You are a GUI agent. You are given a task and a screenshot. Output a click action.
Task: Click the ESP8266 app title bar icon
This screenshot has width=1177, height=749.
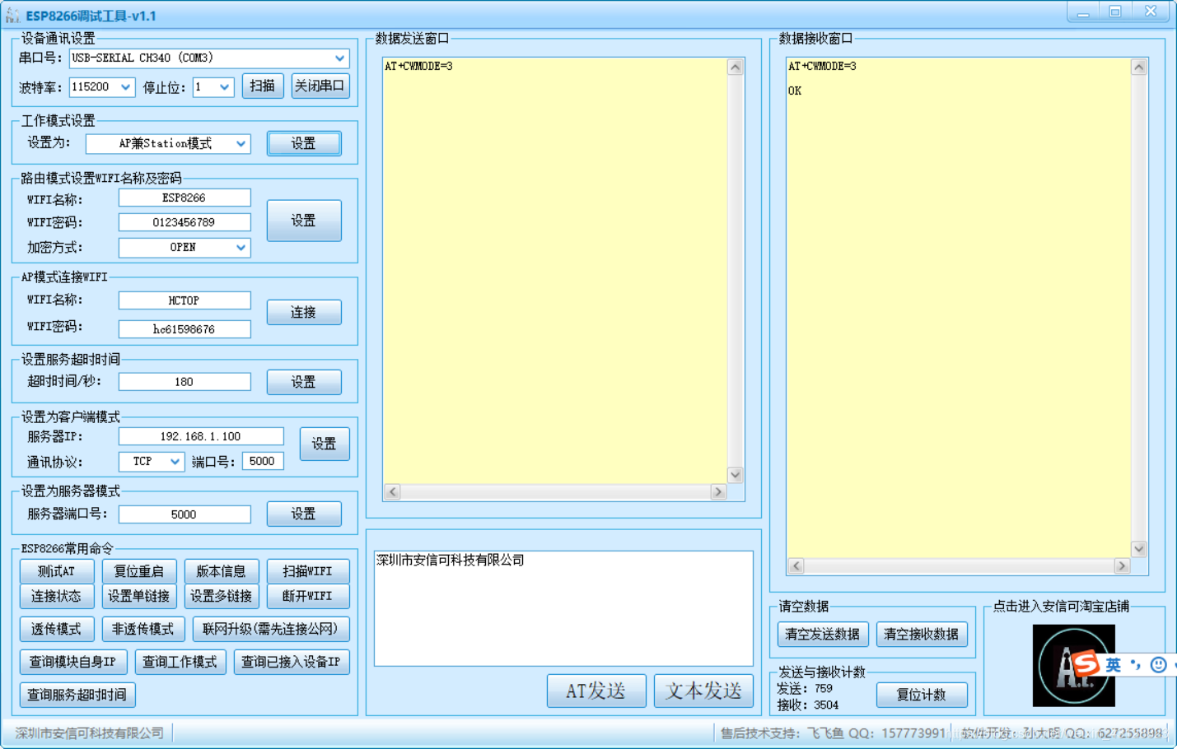pyautogui.click(x=12, y=15)
